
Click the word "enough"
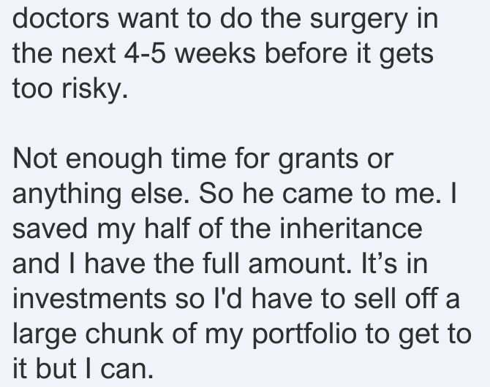coord(114,161)
